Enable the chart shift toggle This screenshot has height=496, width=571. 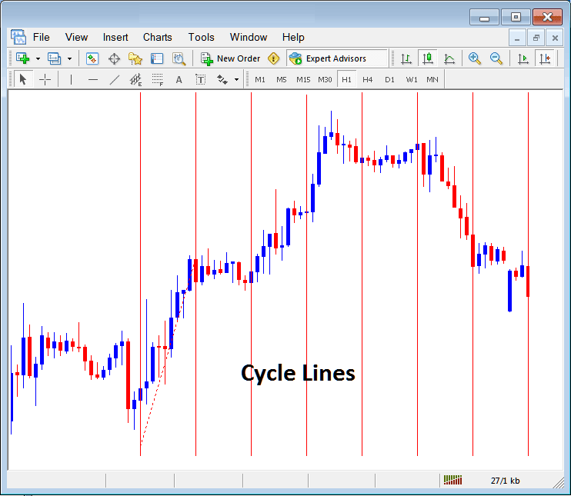(545, 58)
